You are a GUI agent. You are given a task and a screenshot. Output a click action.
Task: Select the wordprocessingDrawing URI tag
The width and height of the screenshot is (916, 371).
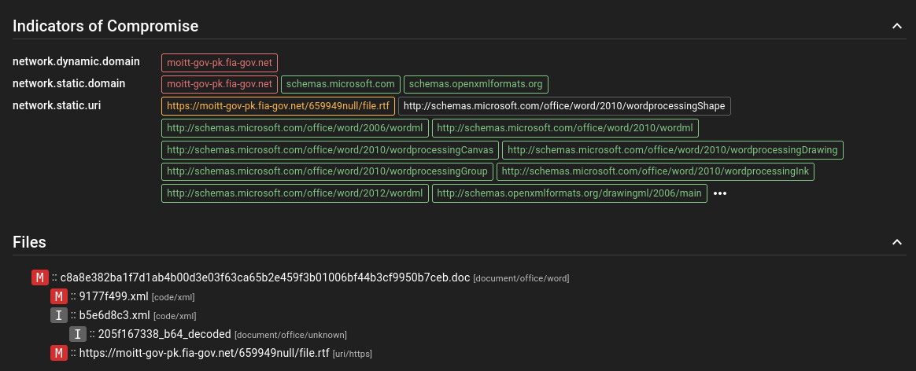coord(672,150)
